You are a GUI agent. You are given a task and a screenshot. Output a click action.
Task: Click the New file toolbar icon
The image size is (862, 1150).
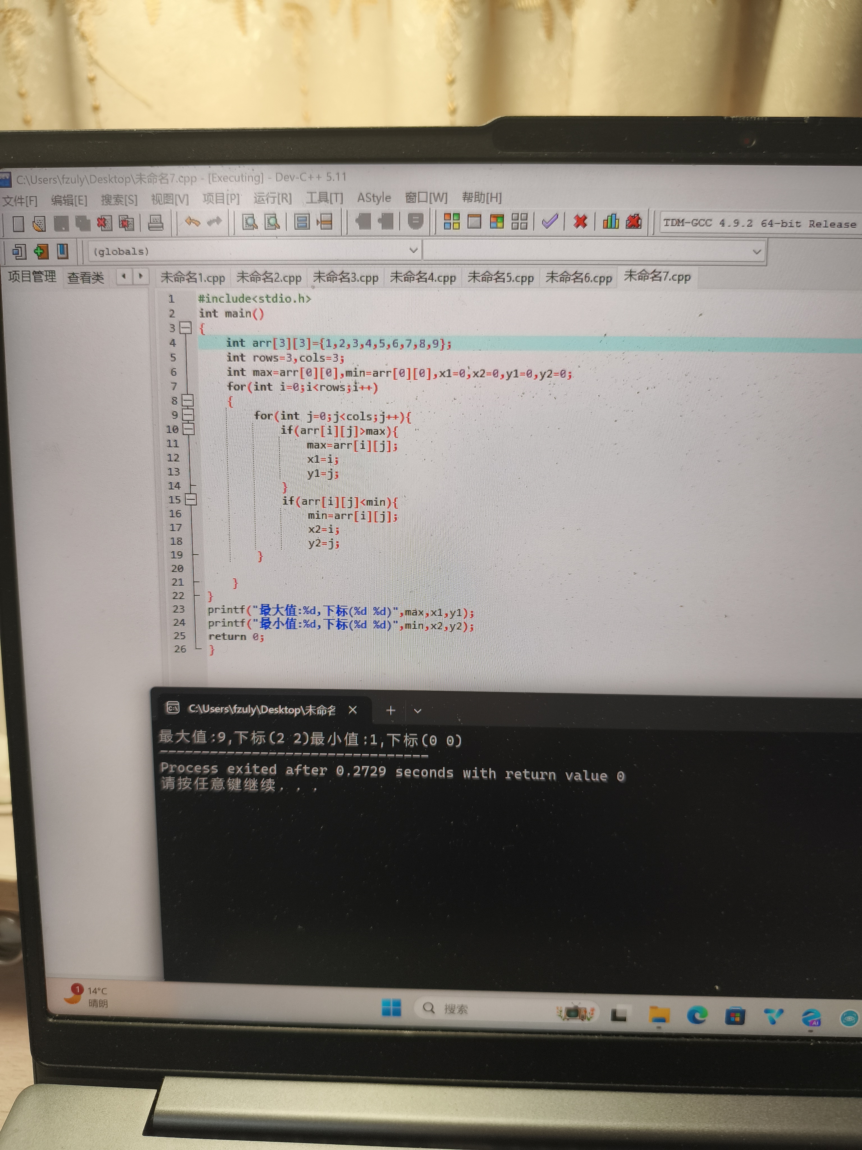[x=19, y=223]
